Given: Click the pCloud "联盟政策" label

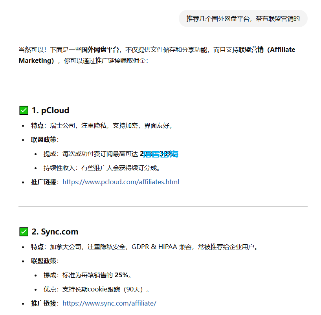Looking at the screenshot, I should 44,139.
